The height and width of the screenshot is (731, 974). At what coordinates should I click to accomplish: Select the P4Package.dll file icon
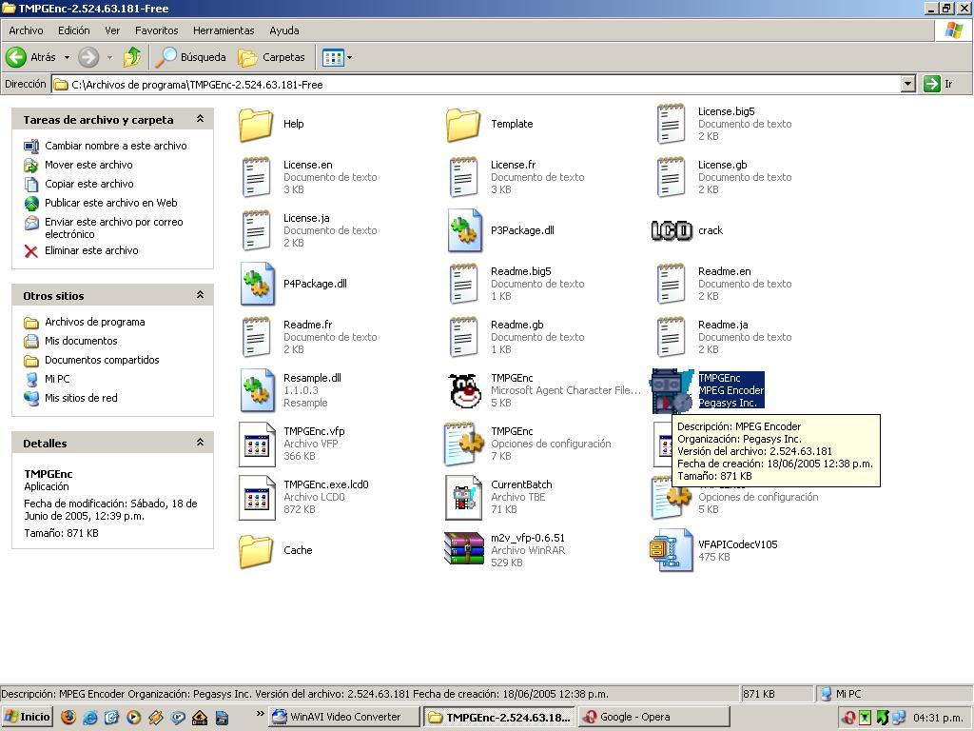[257, 284]
